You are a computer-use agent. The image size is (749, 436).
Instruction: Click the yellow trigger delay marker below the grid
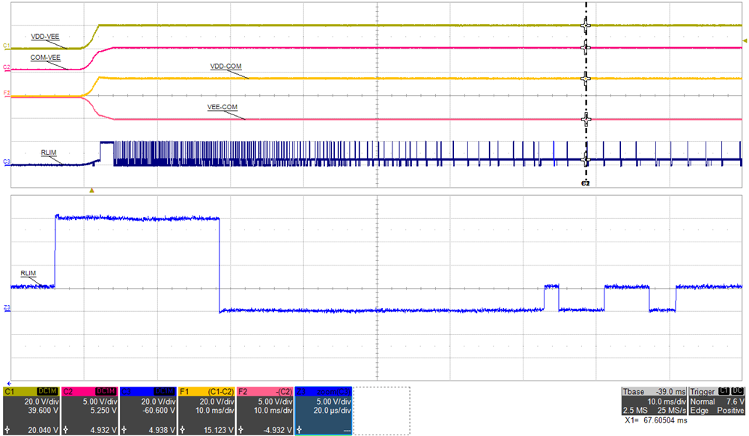pos(93,189)
